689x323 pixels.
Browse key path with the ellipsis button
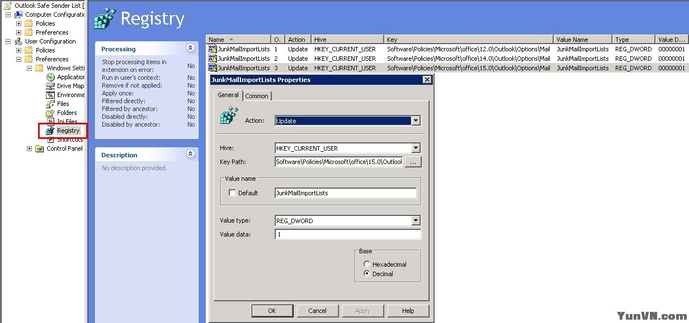(413, 162)
